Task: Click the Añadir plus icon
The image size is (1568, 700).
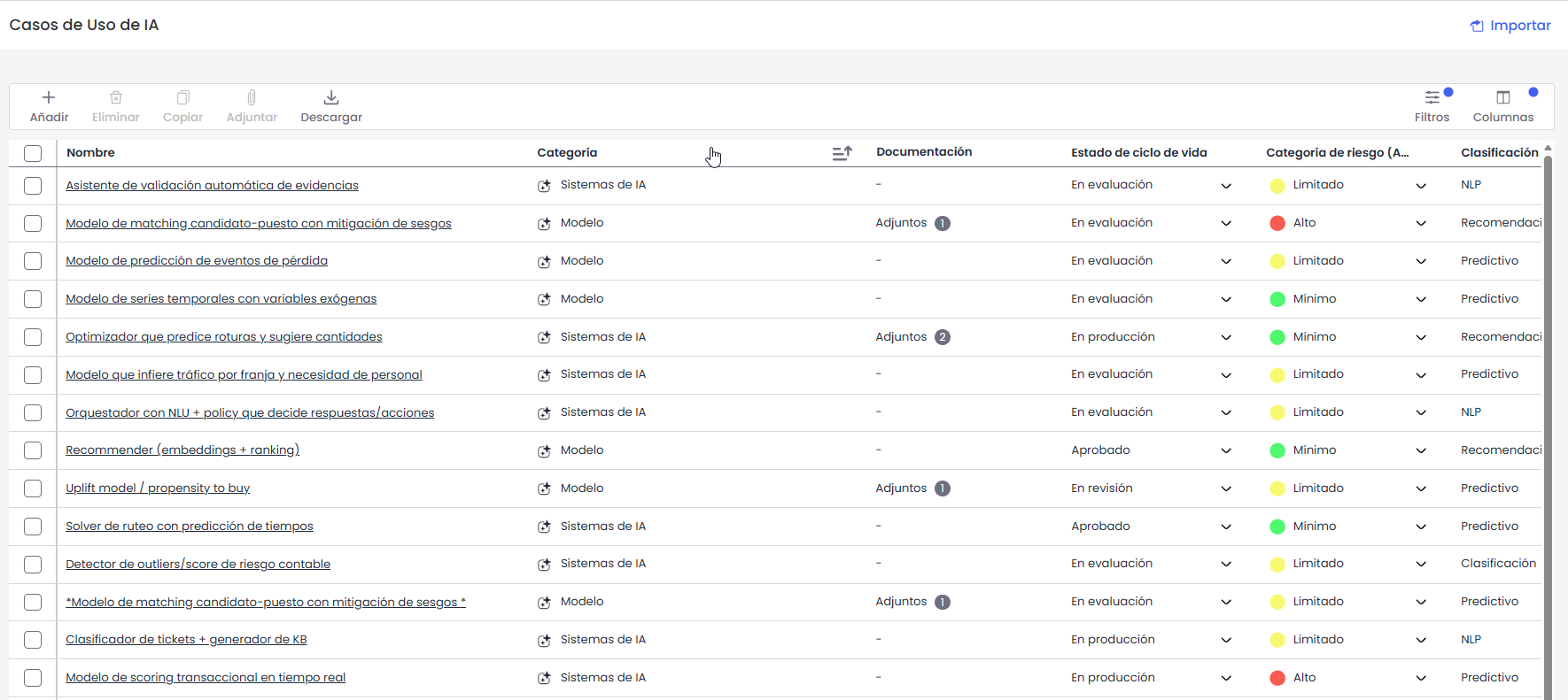Action: click(x=49, y=97)
